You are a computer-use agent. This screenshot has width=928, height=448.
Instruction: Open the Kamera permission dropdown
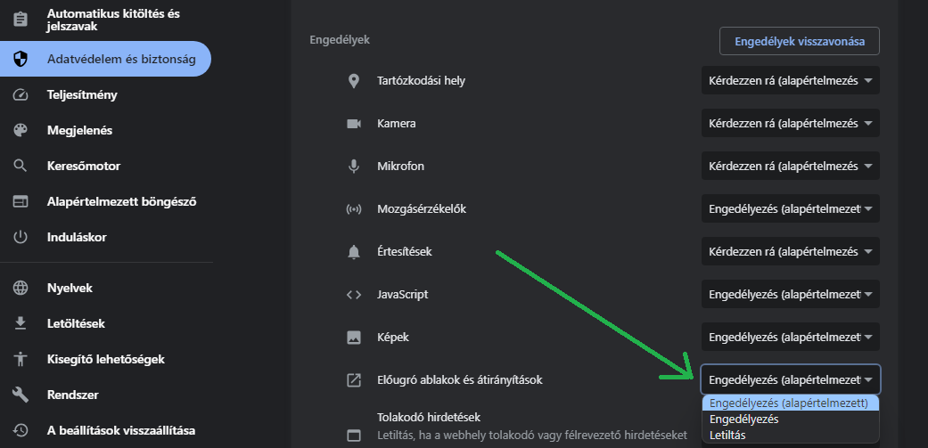(790, 124)
